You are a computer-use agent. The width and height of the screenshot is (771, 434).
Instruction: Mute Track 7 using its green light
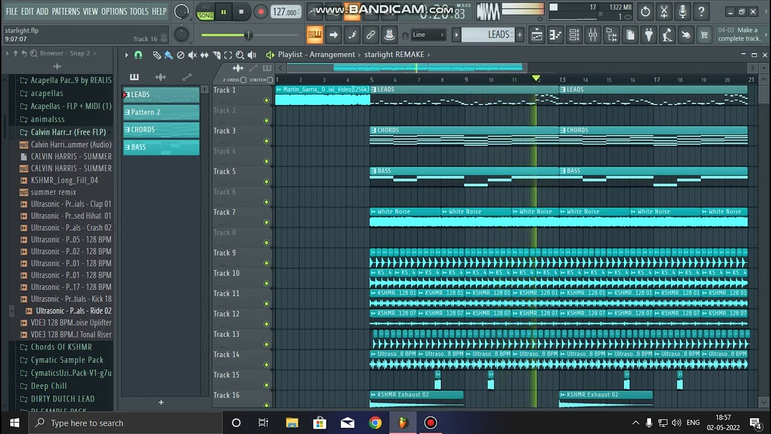[266, 222]
